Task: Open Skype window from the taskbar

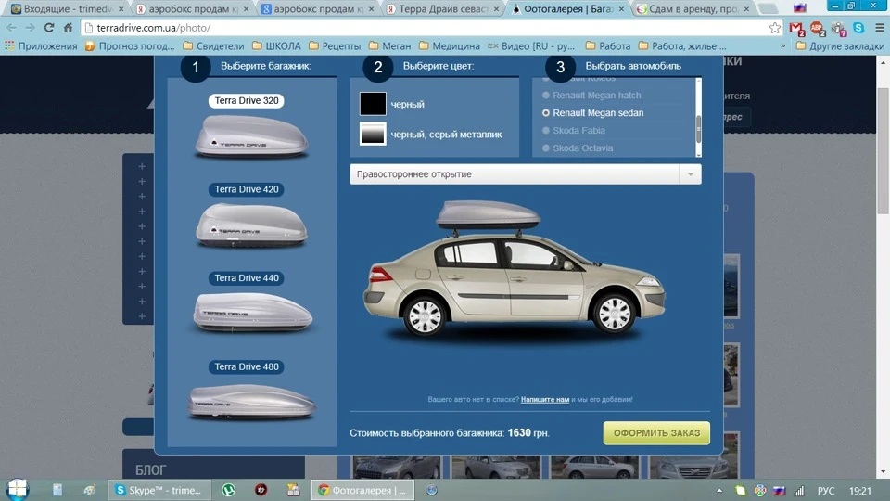Action: coord(159,490)
